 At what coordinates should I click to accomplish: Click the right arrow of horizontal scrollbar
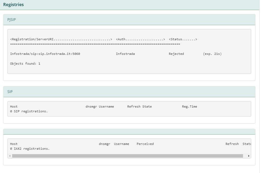click(x=249, y=156)
